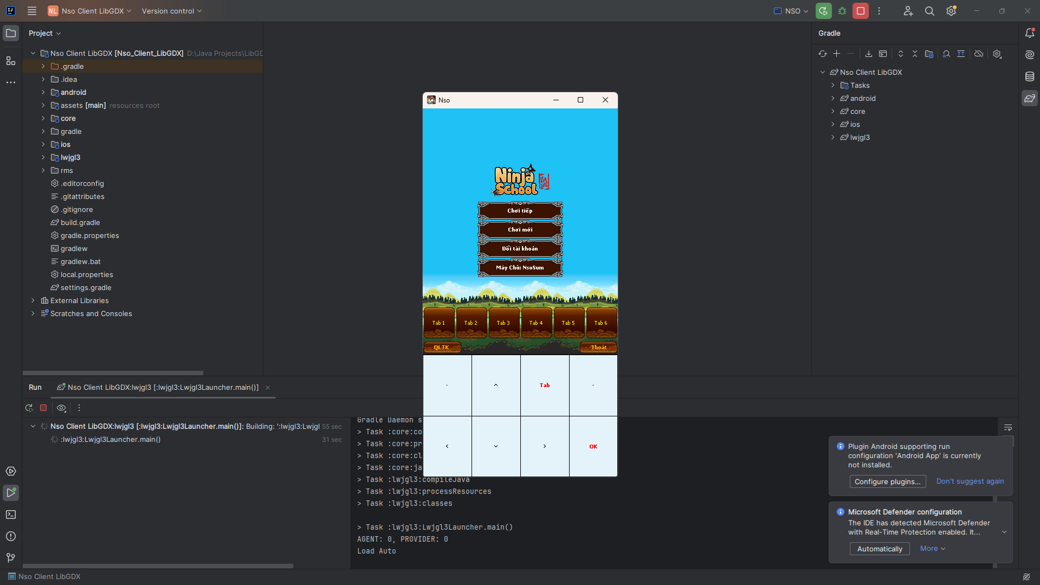Open Version control dropdown
This screenshot has height=585, width=1040.
click(172, 11)
